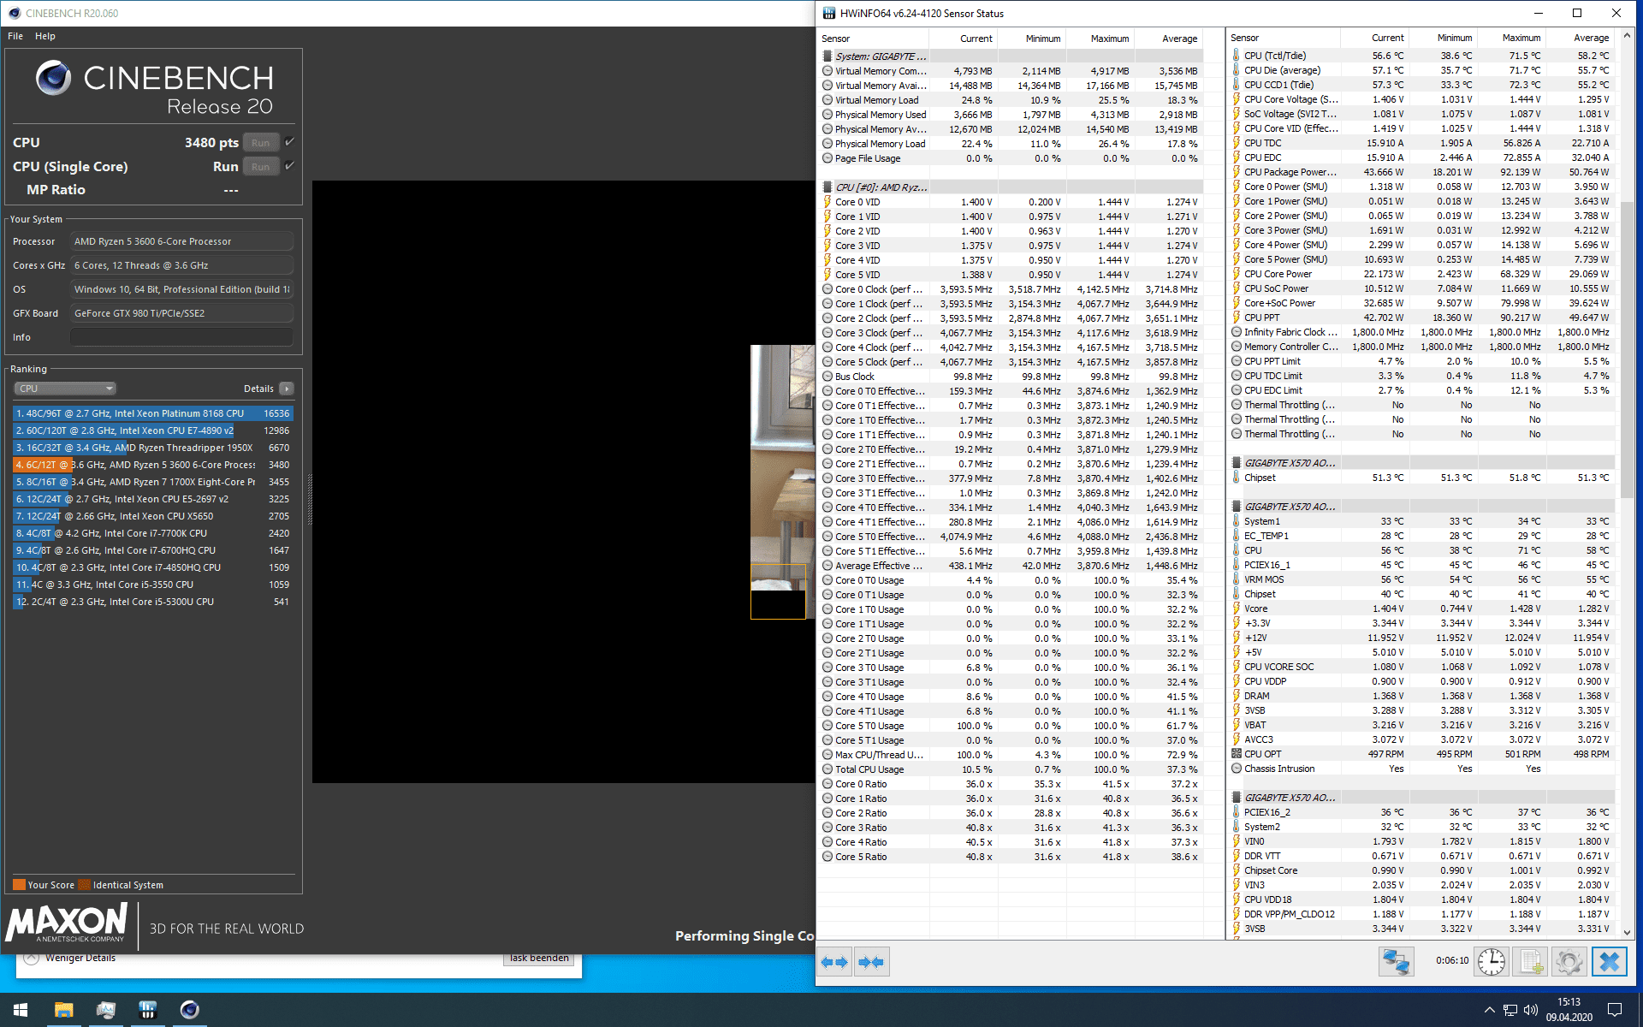Select the CPU Package Power sensor row

point(1422,172)
